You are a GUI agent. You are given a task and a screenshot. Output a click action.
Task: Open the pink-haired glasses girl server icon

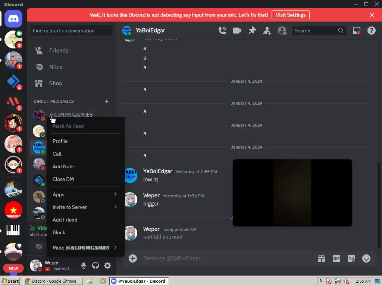[13, 144]
